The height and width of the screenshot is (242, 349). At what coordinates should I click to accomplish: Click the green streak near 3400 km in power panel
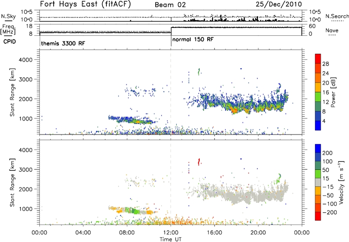(199, 72)
